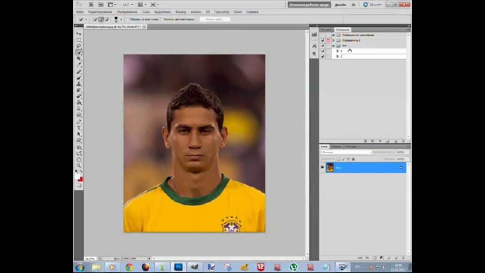This screenshot has width=485, height=273.
Task: Select the Pen tool
Action: coord(79,122)
